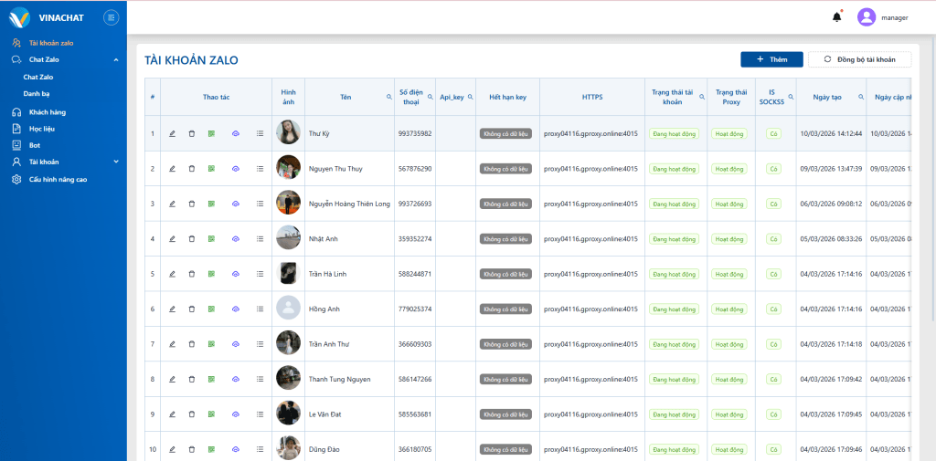Collapse the Chat Zalo menu group

point(116,60)
